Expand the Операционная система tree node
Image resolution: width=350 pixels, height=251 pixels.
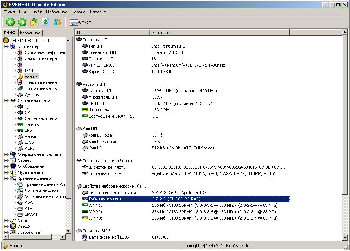(x=6, y=154)
